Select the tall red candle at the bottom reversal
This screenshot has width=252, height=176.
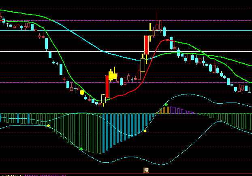coord(107,86)
